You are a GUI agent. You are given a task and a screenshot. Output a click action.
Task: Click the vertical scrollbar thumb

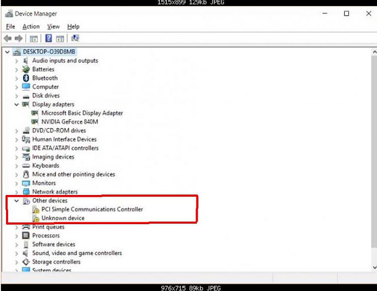(x=374, y=151)
